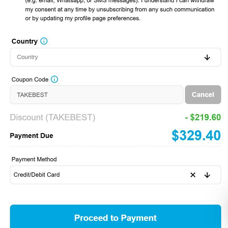Image resolution: width=228 pixels, height=228 pixels.
Task: Click the dashed divider below Payment Due
Action: point(115,146)
